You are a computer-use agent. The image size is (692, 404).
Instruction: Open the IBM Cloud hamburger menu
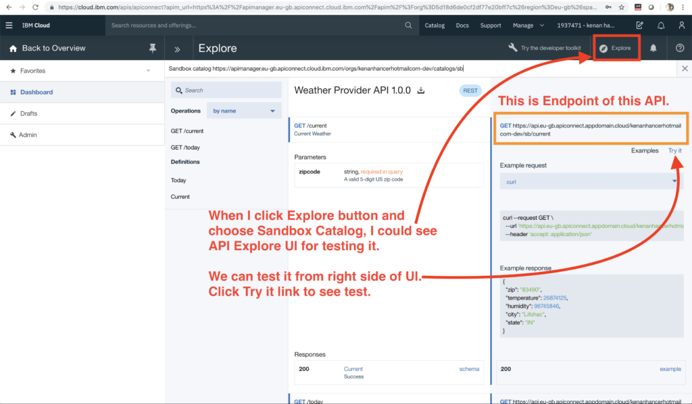click(9, 26)
